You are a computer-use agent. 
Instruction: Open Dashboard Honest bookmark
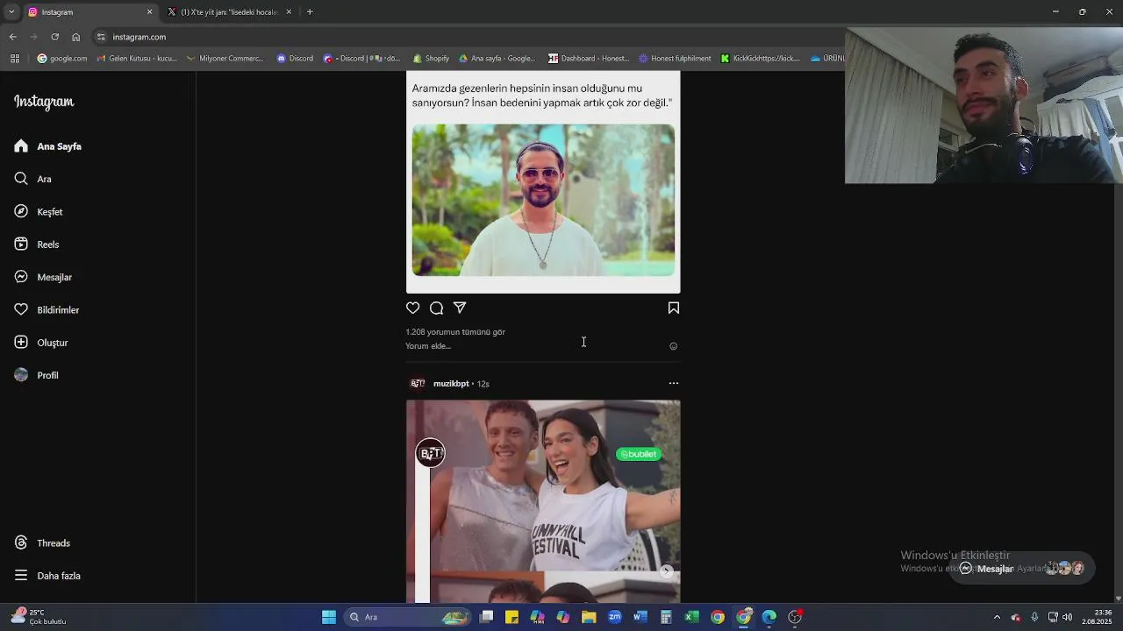589,59
